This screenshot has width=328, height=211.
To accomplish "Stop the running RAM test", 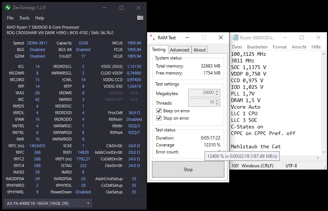I will (188, 170).
